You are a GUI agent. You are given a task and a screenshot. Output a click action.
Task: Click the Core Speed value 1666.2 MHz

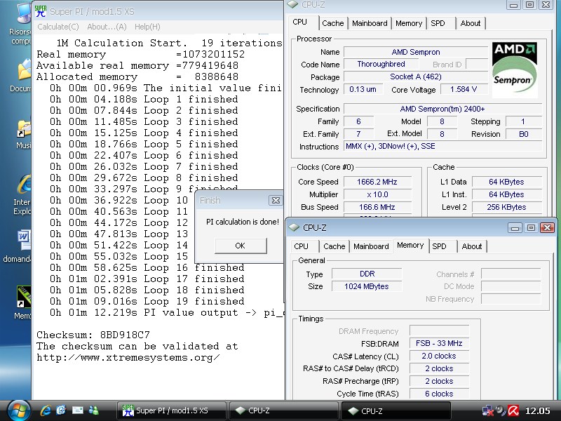(377, 182)
